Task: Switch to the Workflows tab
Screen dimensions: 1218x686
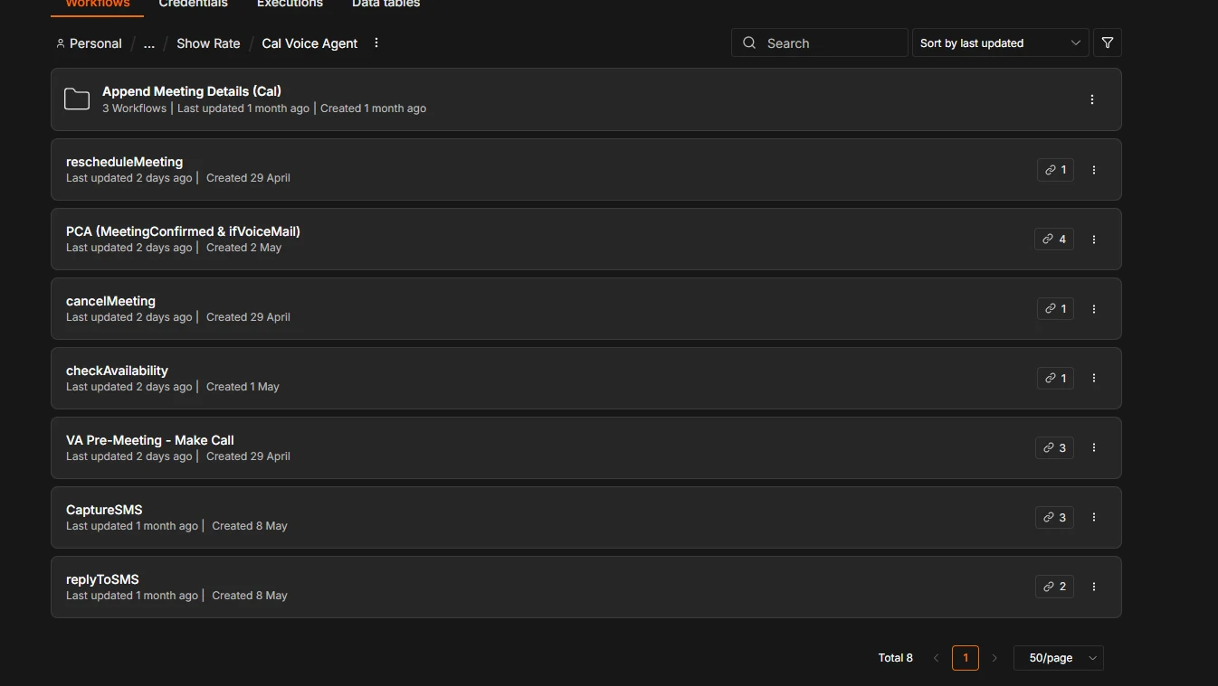Action: click(x=98, y=4)
